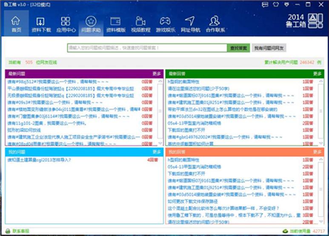This screenshot has height=236, width=329.
Task: Open the 03j6114 question in 最新问题
Action: click(x=69, y=116)
